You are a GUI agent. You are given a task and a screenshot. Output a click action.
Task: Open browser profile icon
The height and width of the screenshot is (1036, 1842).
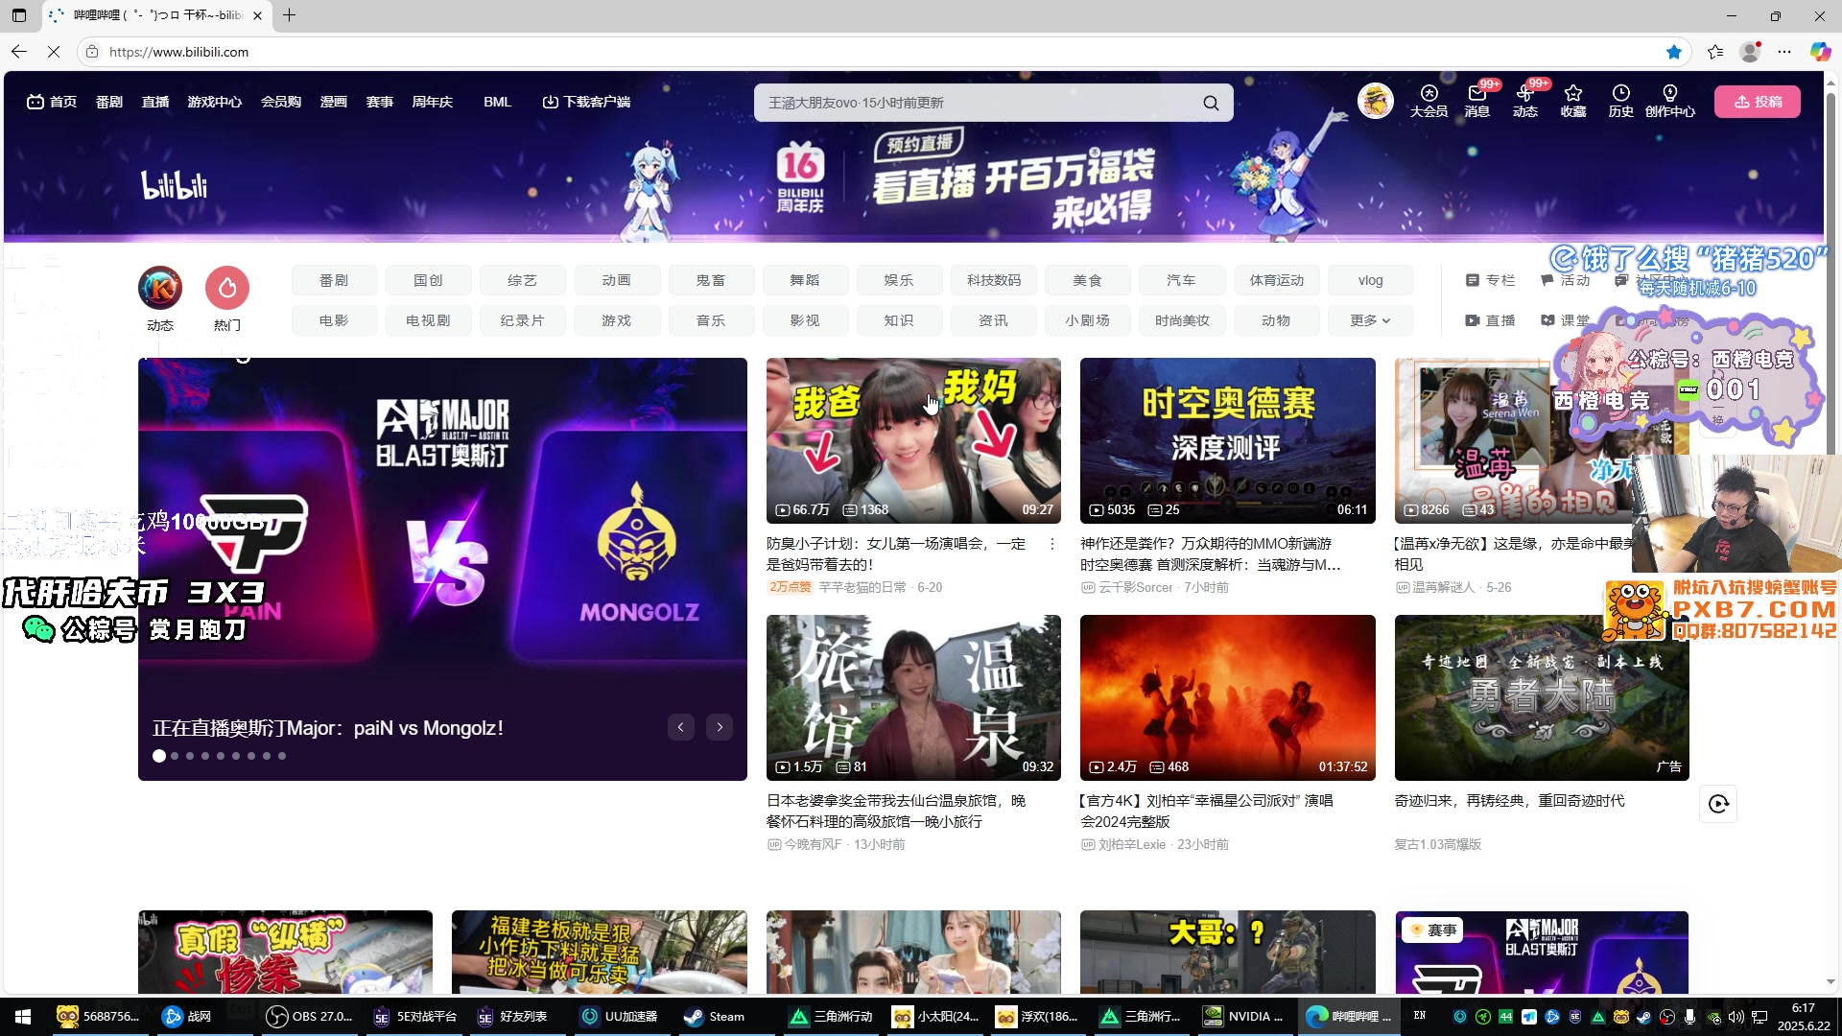(x=1750, y=52)
